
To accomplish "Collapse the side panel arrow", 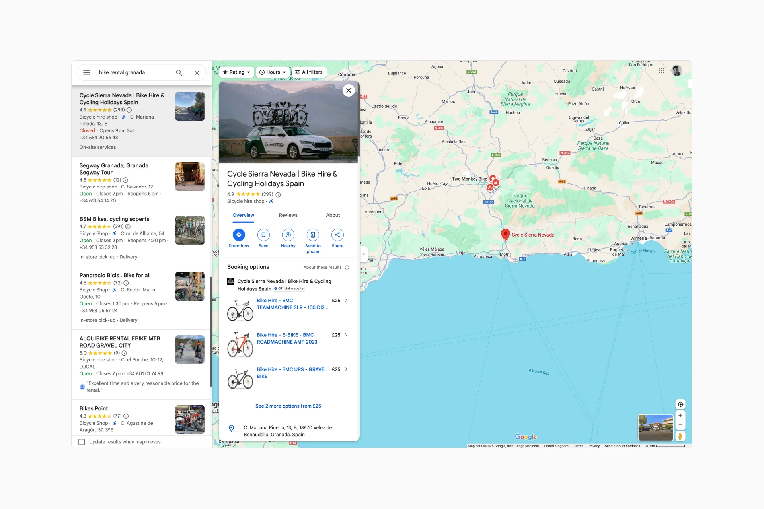I will point(364,254).
